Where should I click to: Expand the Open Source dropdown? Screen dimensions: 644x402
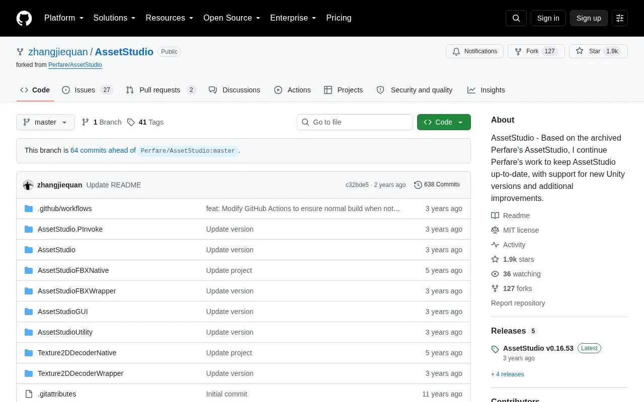pyautogui.click(x=232, y=18)
